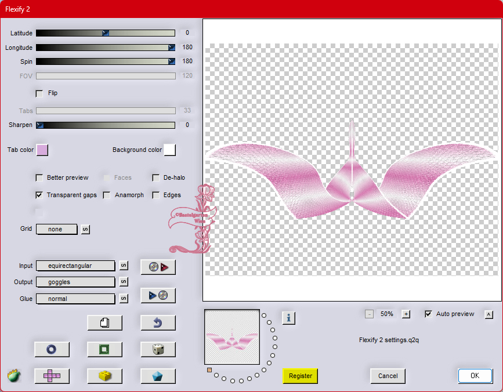
Task: Click the blue ring icon button
Action: coord(52,349)
